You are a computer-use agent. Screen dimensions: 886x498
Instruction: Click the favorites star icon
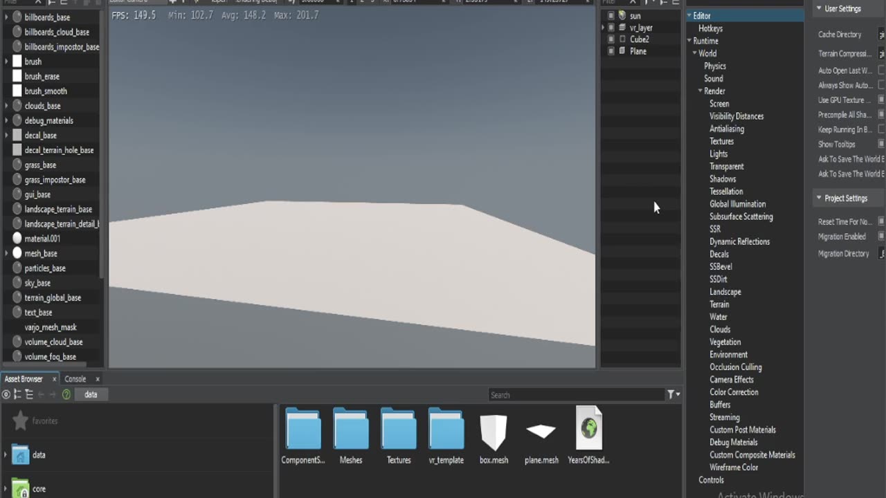pos(20,421)
